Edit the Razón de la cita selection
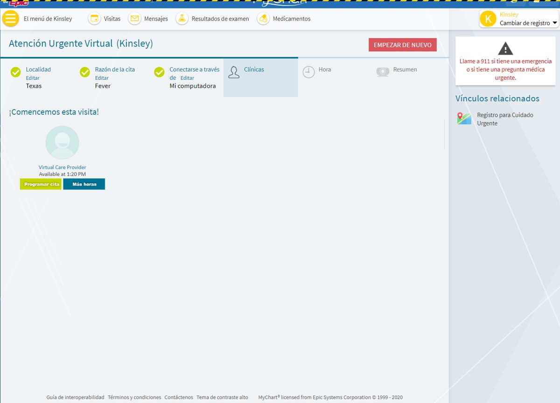This screenshot has height=403, width=560. click(102, 78)
